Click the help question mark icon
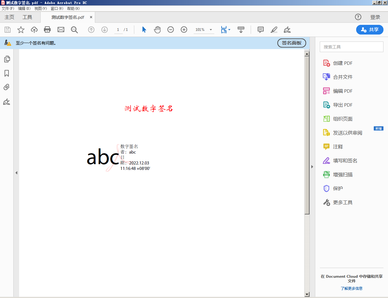388x298 pixels. click(358, 17)
